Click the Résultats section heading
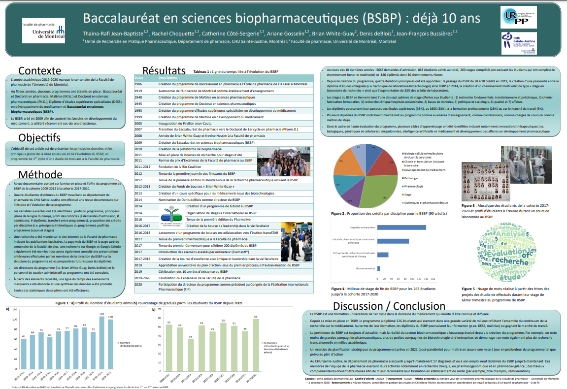 (164, 70)
